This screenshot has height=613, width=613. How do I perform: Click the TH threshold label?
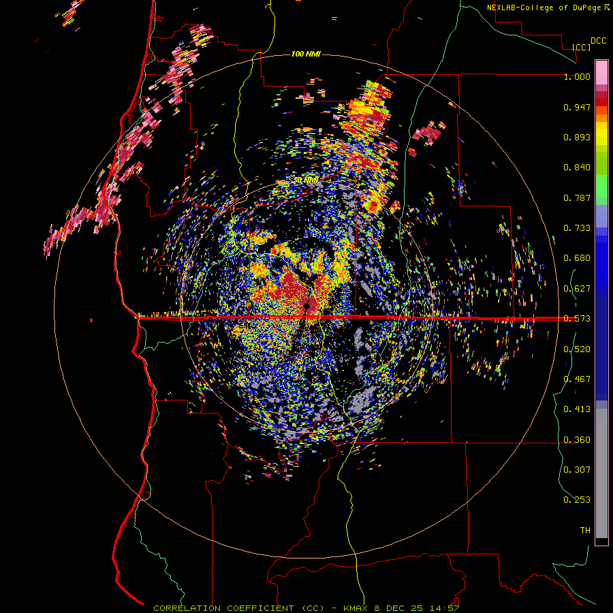pyautogui.click(x=585, y=531)
